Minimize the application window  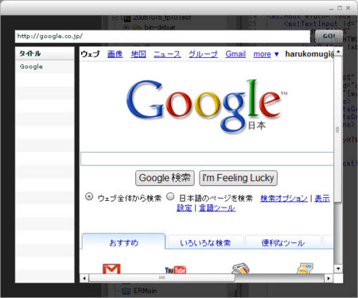click(331, 9)
